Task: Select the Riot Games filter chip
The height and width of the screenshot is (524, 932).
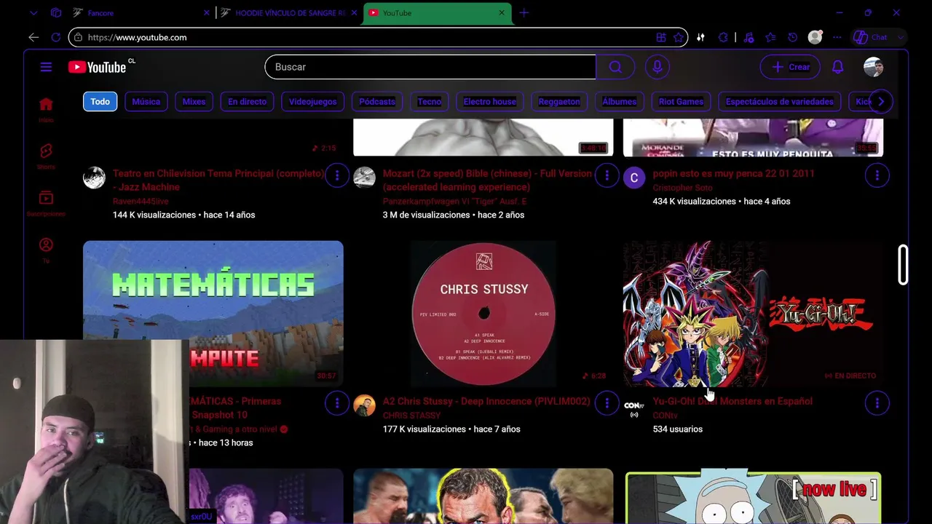Action: [681, 102]
